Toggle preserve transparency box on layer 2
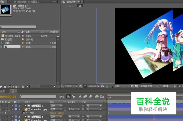This screenshot has height=121, width=183. tap(65, 109)
